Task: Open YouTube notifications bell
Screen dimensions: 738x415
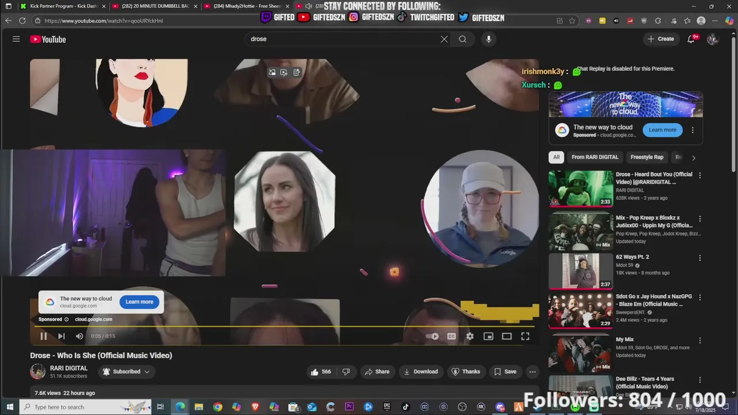Action: click(691, 39)
